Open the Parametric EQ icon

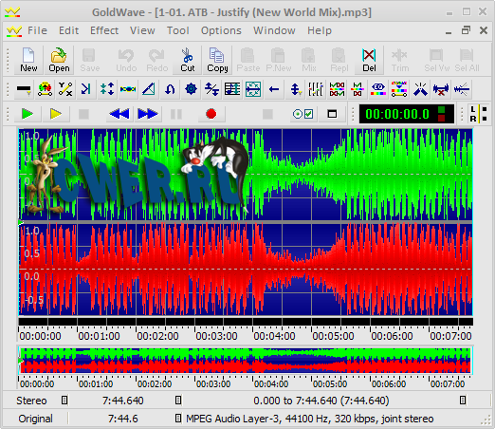pos(378,89)
